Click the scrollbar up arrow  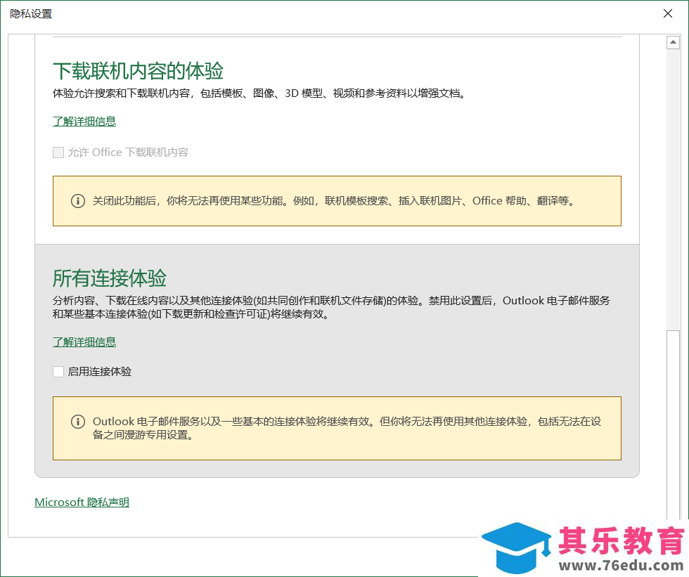(x=673, y=42)
